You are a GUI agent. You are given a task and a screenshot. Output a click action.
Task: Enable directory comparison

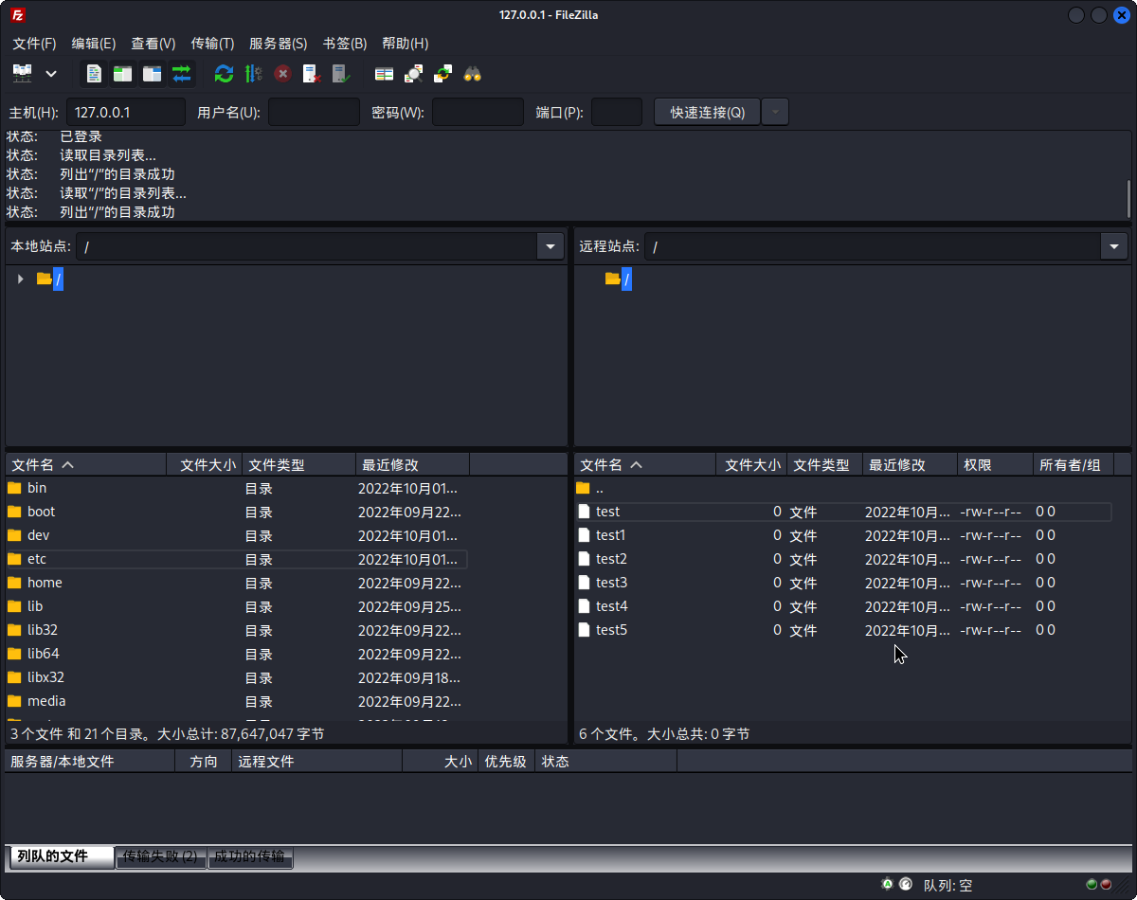point(383,73)
